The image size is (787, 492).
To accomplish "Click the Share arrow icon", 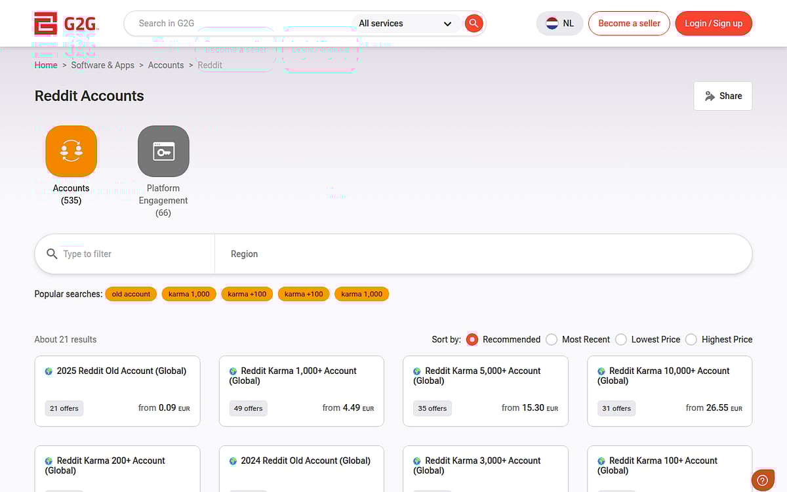I will point(710,96).
